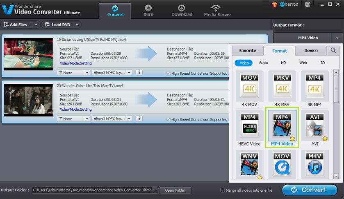Screen dimensions: 344x199
Task: Click the Load DVD button
Action: pyautogui.click(x=58, y=25)
